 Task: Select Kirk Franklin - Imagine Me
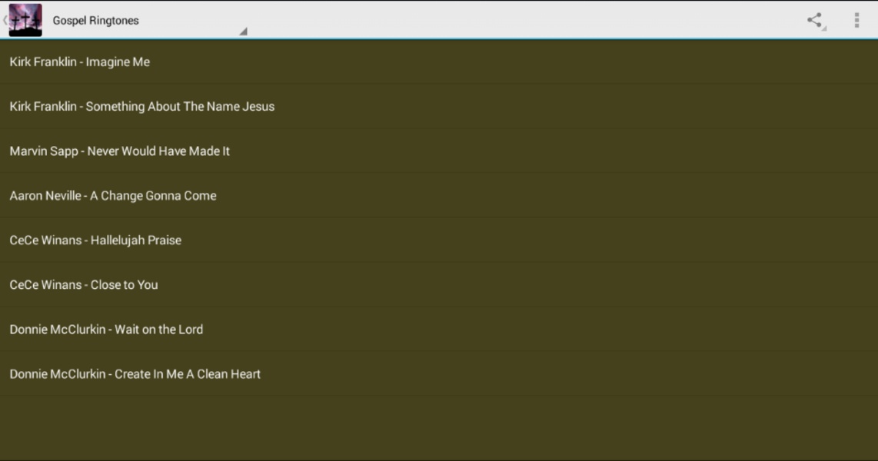coord(439,61)
